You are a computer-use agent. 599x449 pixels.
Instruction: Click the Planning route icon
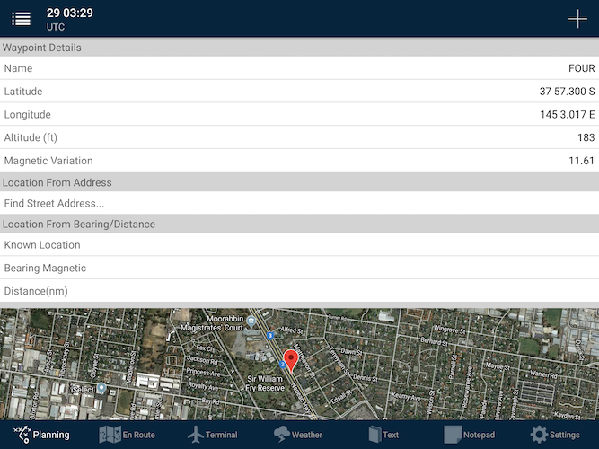click(x=22, y=435)
